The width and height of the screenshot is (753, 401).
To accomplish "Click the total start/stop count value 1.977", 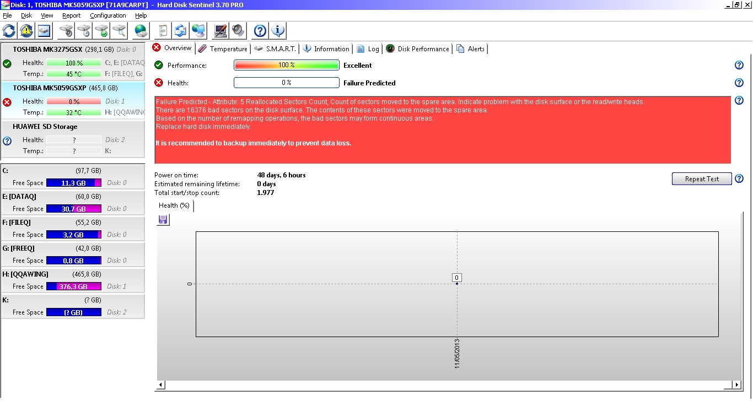I will [266, 193].
